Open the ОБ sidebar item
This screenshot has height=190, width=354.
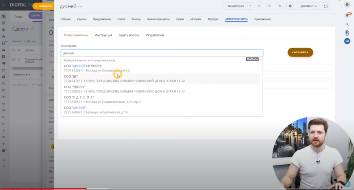tap(4, 111)
